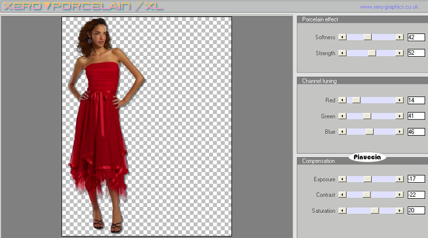Click right arrow of Red slider

tap(399, 100)
